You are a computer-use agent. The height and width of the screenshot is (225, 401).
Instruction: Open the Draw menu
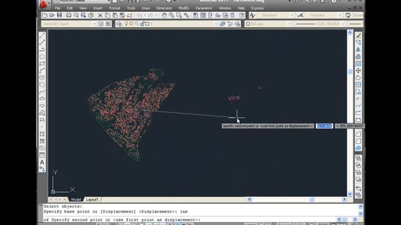[x=145, y=8]
